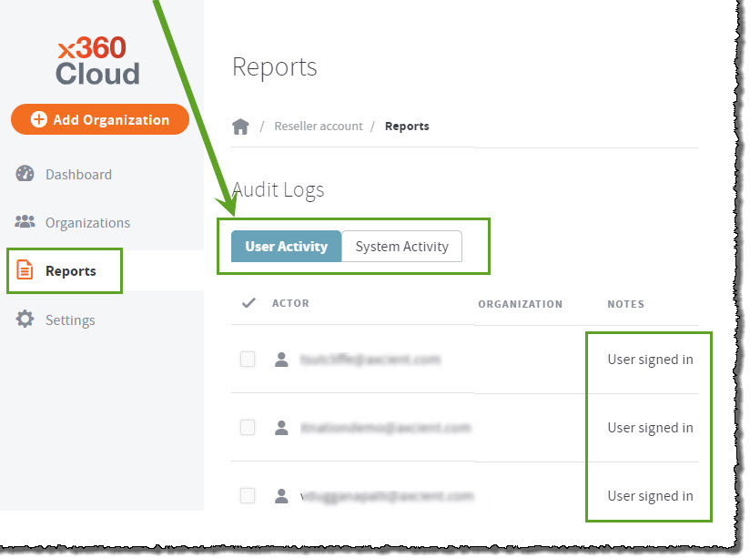Click the Dashboard gauge icon

25,174
